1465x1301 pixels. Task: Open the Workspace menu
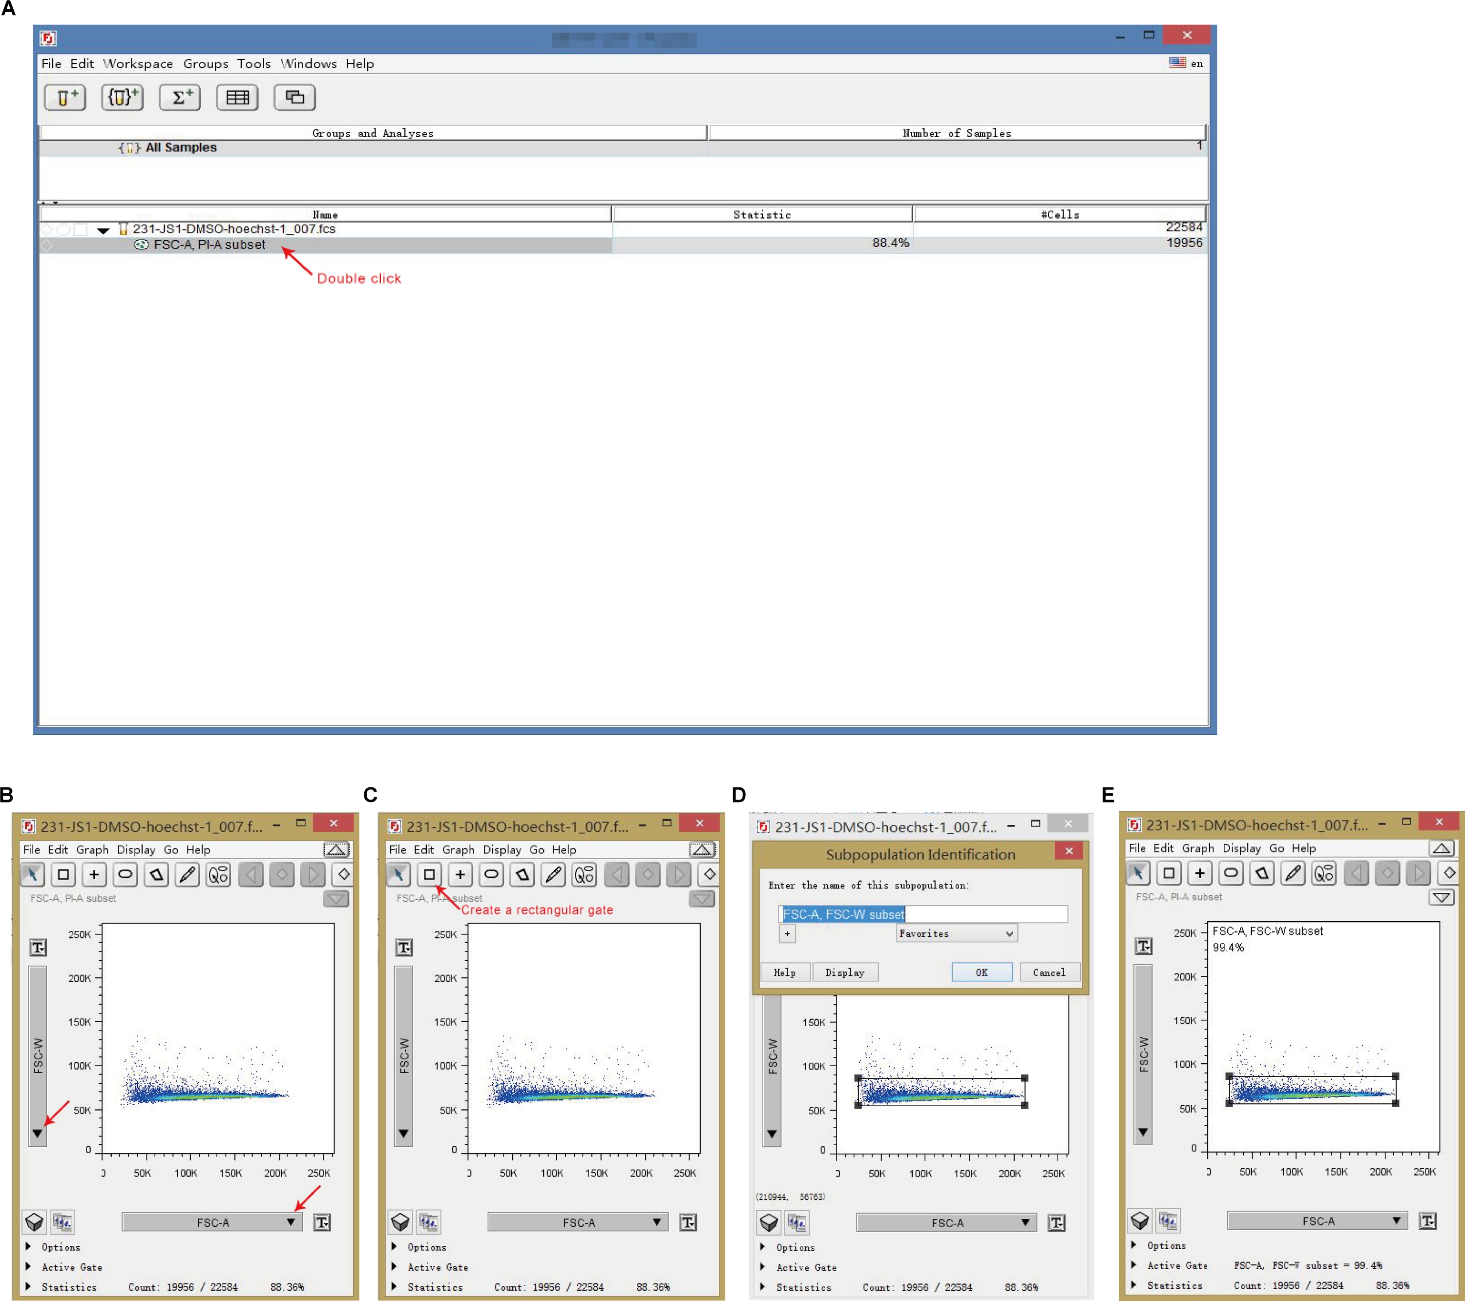[x=138, y=64]
